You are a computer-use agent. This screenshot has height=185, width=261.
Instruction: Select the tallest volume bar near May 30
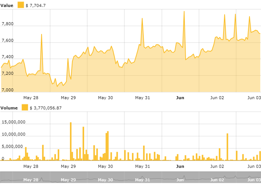click(108, 146)
